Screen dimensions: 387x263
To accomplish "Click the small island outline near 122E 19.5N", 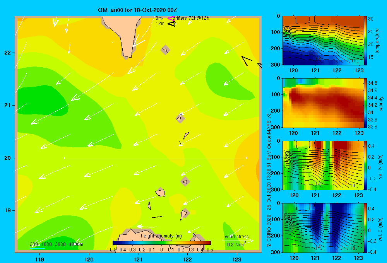I will [x=185, y=182].
